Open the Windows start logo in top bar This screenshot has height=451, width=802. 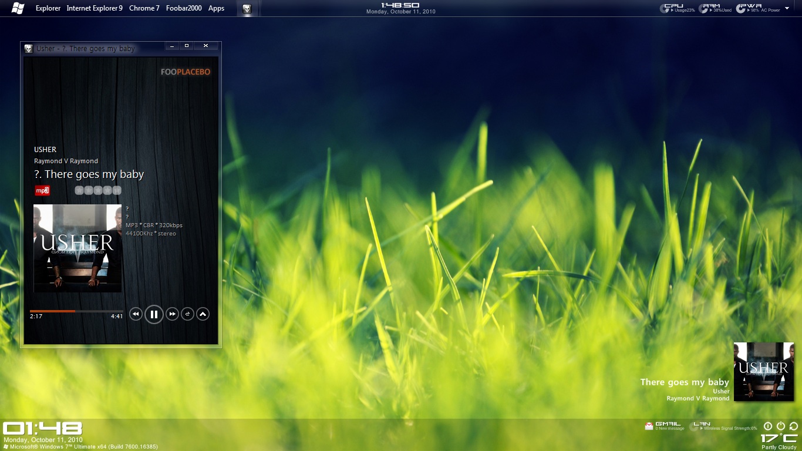point(18,8)
